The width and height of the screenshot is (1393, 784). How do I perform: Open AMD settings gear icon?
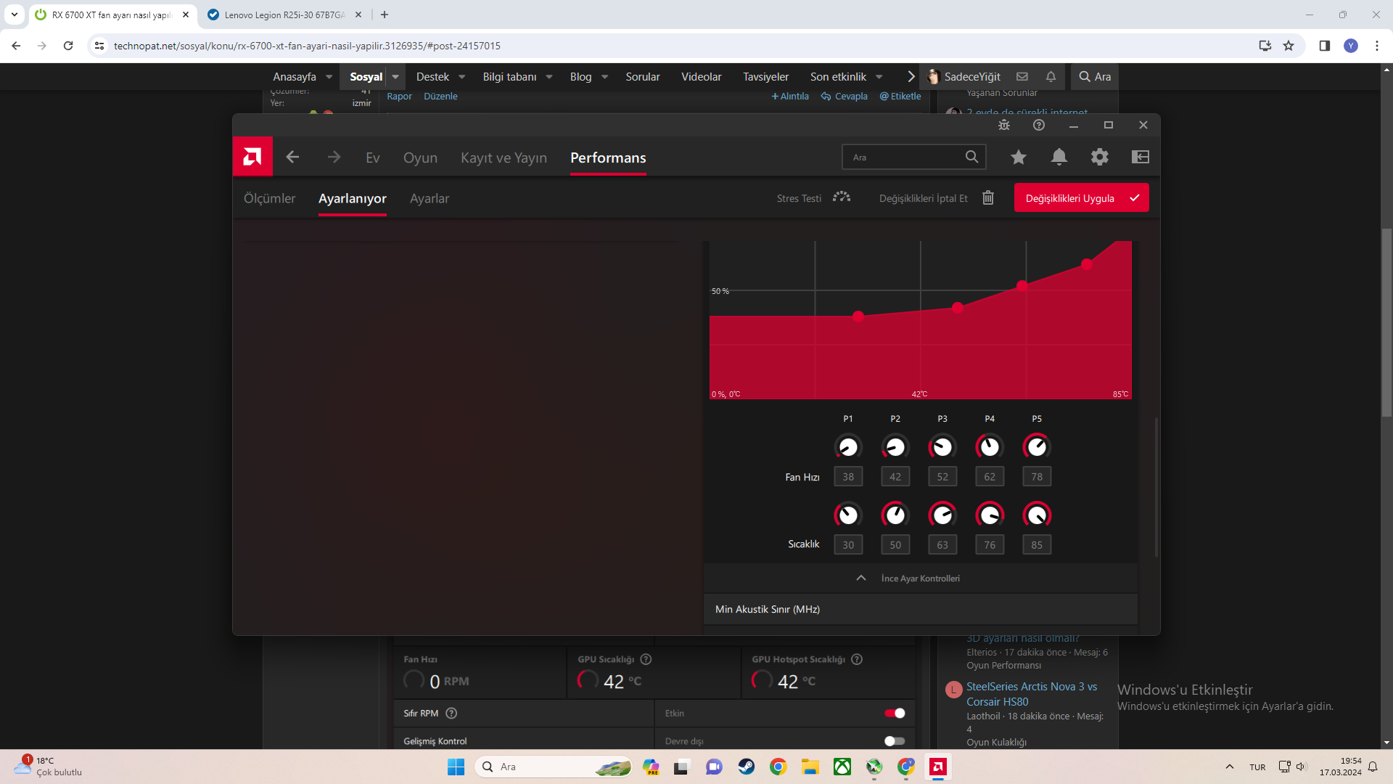1100,157
